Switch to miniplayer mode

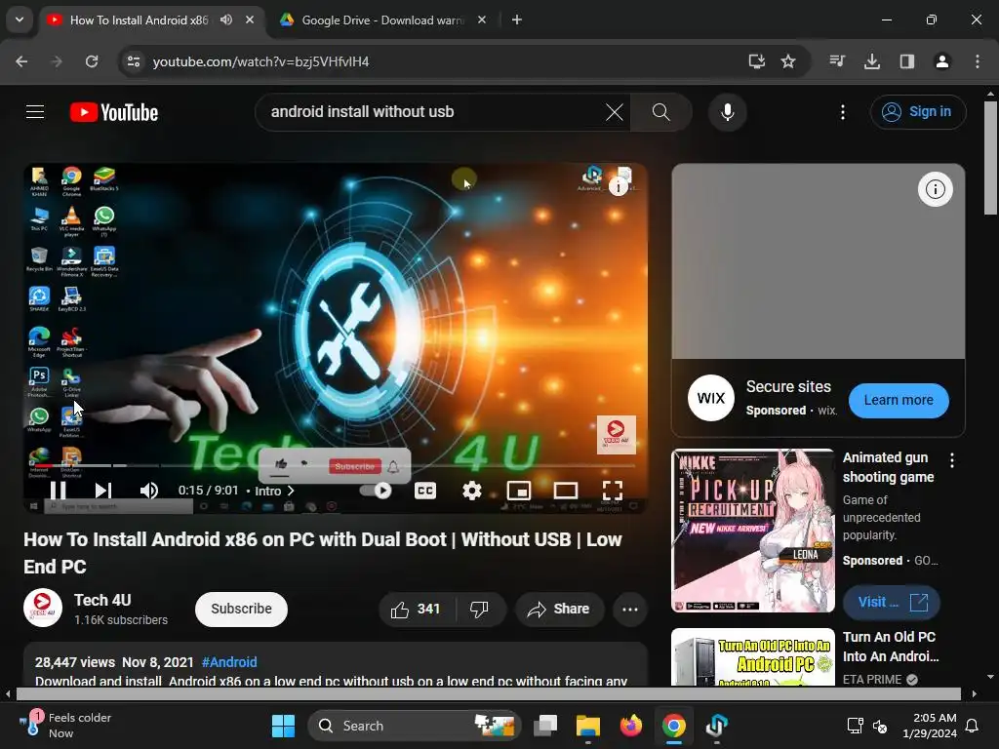pyautogui.click(x=519, y=491)
